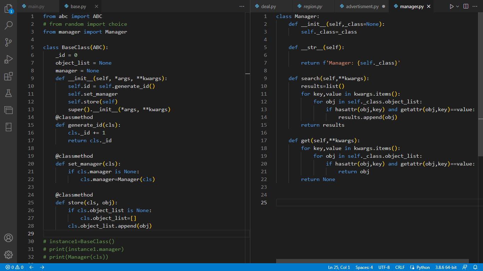Expand the run button dropdown arrow

(x=458, y=6)
